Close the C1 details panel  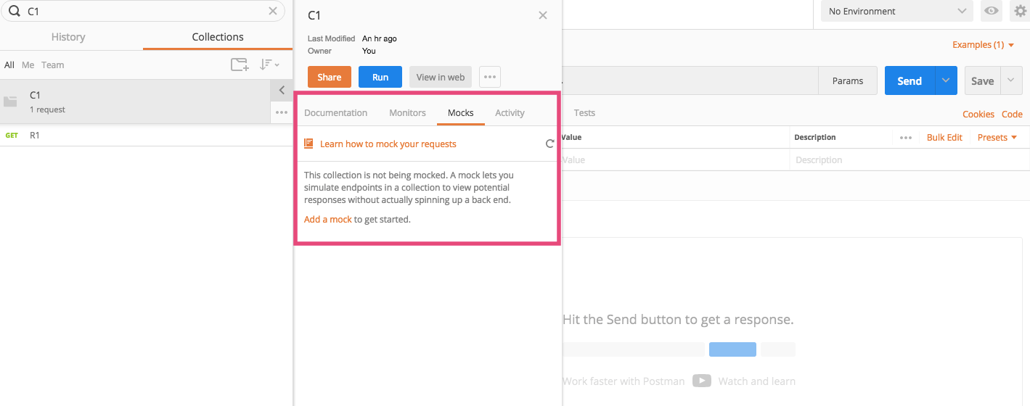[x=543, y=15]
